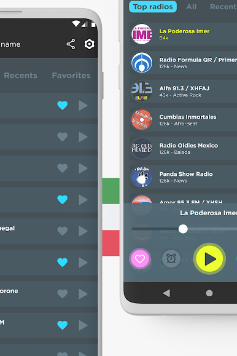Switch to the All tab
The image size is (237, 356).
pos(192,7)
